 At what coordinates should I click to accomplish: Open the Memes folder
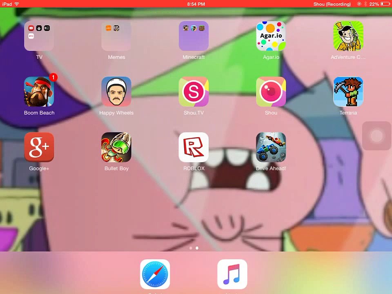[116, 36]
